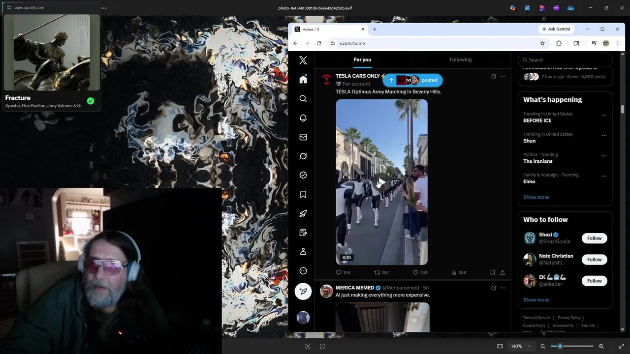Screen dimensions: 630x354
Task: Compose a new post with feather button
Action: coord(303,292)
